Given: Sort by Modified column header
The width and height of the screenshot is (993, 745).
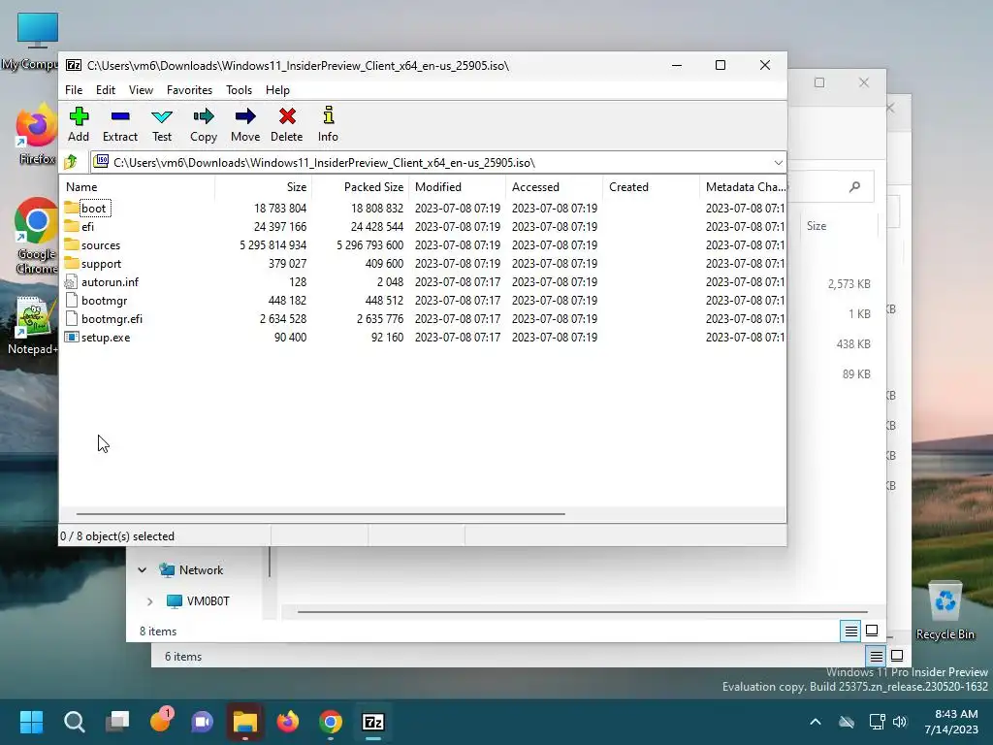Looking at the screenshot, I should point(458,187).
